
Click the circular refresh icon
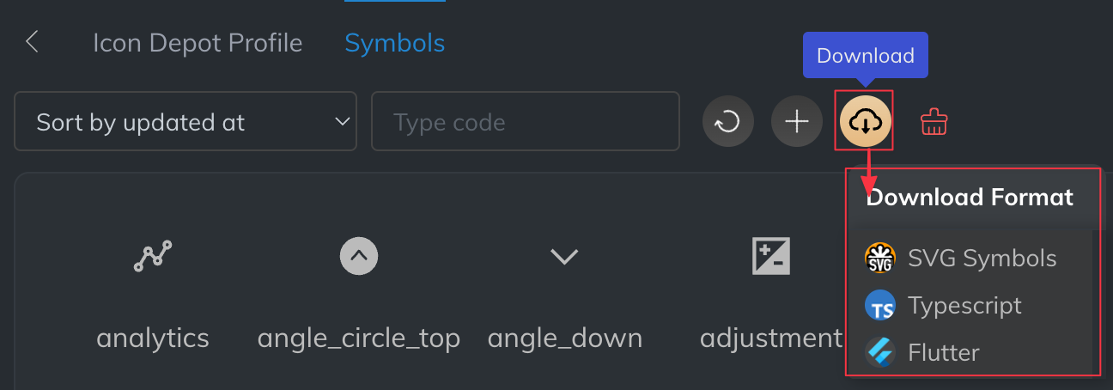tap(728, 122)
